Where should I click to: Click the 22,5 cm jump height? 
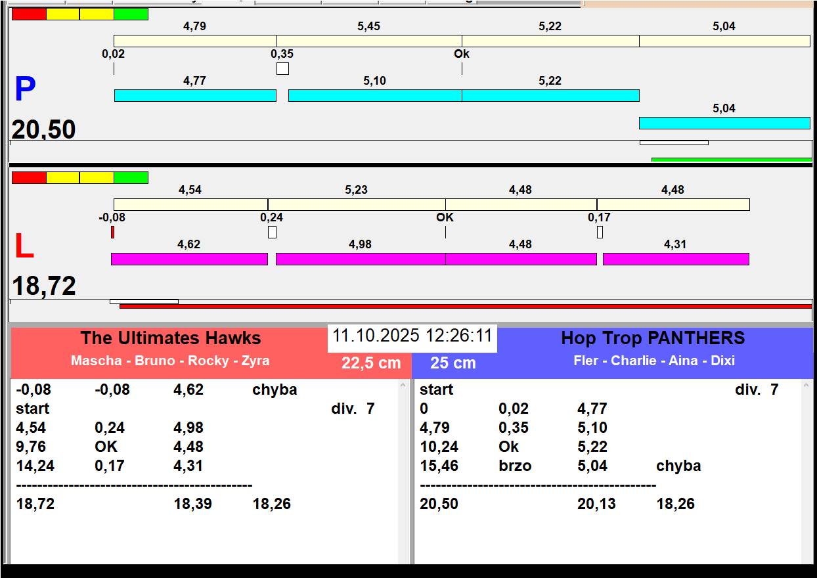click(x=371, y=363)
